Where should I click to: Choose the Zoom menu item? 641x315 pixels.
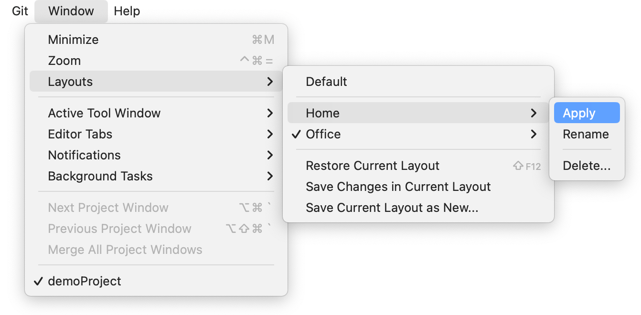pos(64,61)
